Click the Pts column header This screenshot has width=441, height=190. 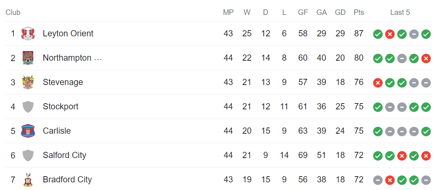pos(359,12)
